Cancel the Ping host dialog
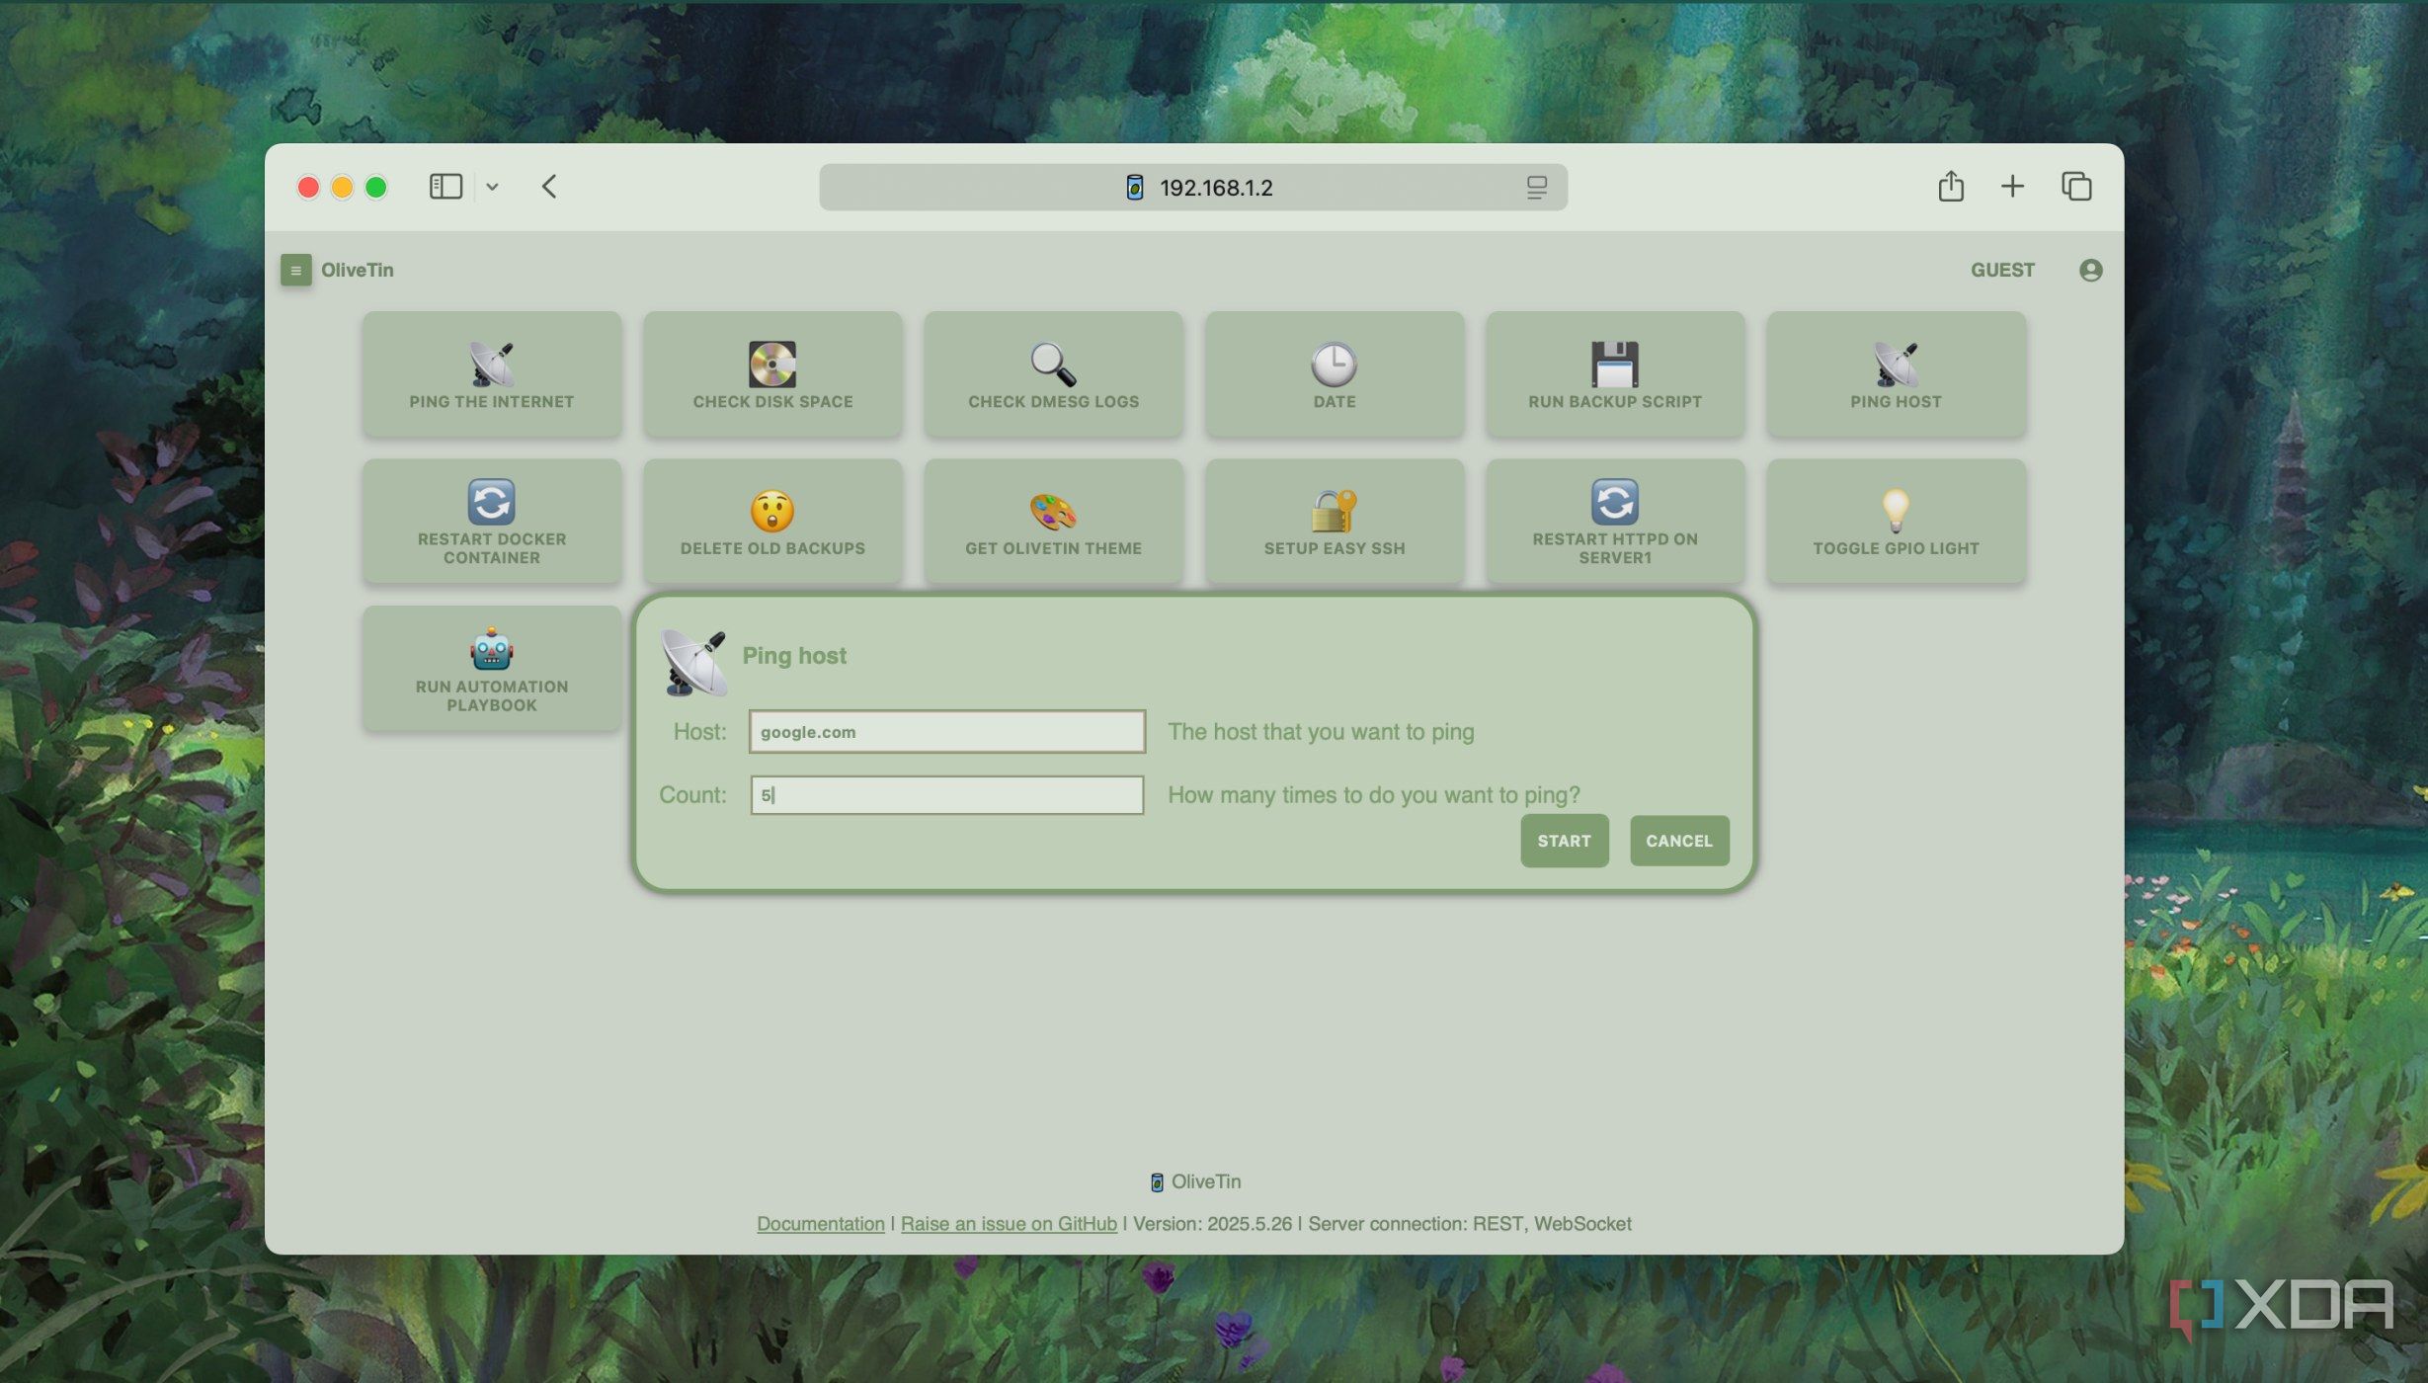Screen dimensions: 2428x1383 coord(1678,841)
